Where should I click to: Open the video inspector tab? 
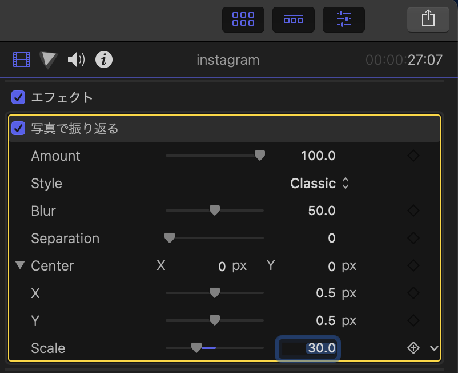[x=22, y=59]
